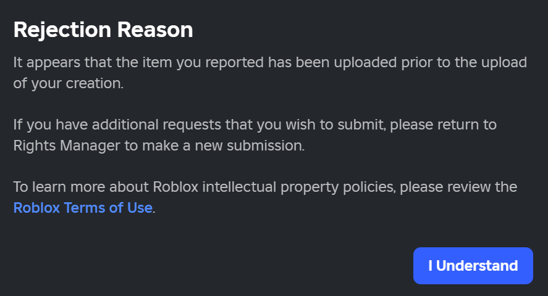Click the paragraph about the reported item
The image size is (548, 296).
click(x=270, y=73)
